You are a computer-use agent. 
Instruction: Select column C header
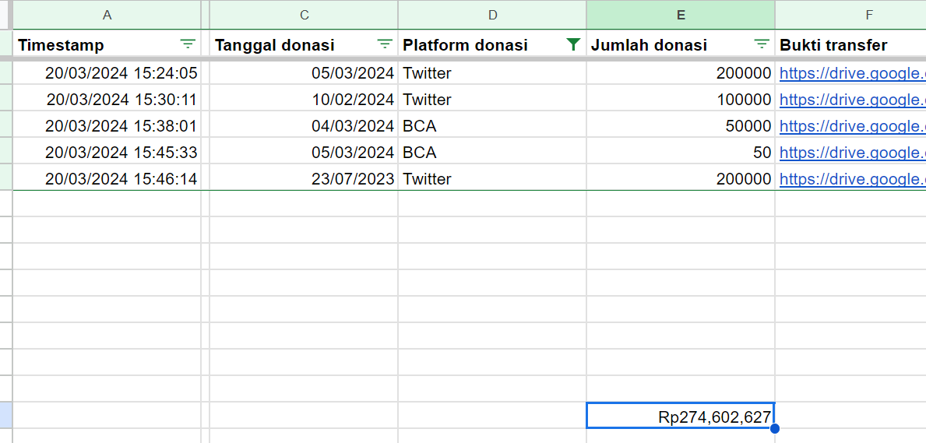[x=305, y=15]
